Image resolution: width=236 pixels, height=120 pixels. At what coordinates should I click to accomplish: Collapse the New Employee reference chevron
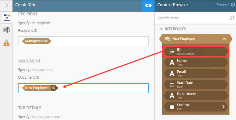tap(224, 39)
